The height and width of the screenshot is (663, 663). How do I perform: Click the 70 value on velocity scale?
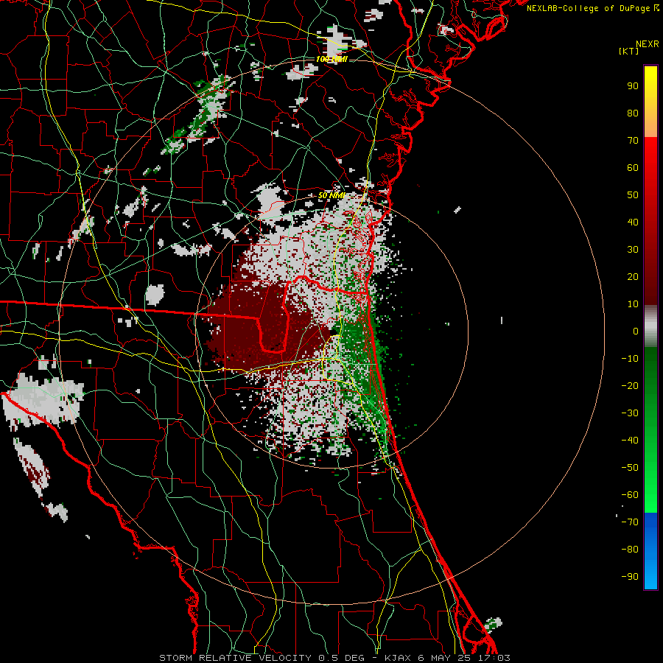coord(633,141)
